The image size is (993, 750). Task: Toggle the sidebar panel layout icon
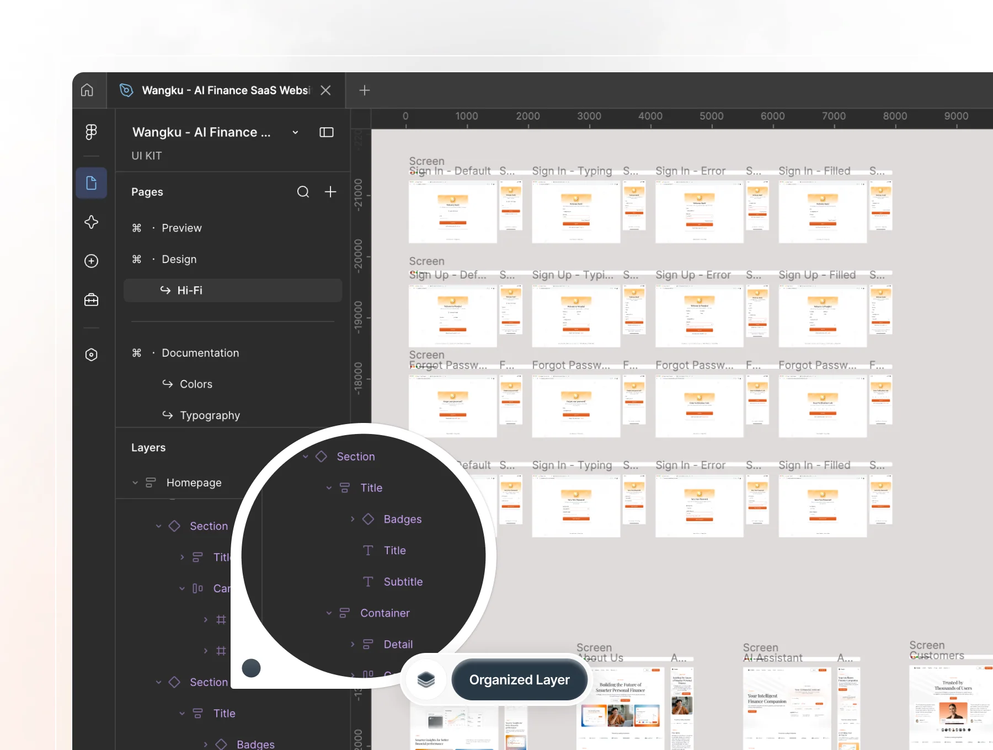point(327,132)
